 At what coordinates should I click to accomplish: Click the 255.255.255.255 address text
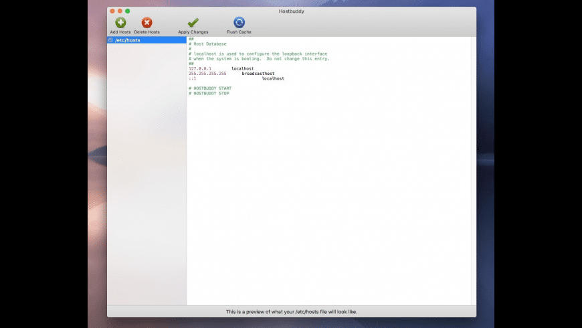[x=207, y=74]
